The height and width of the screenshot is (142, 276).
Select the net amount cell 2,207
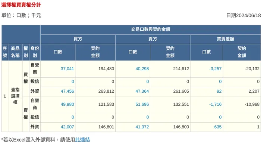(242, 91)
